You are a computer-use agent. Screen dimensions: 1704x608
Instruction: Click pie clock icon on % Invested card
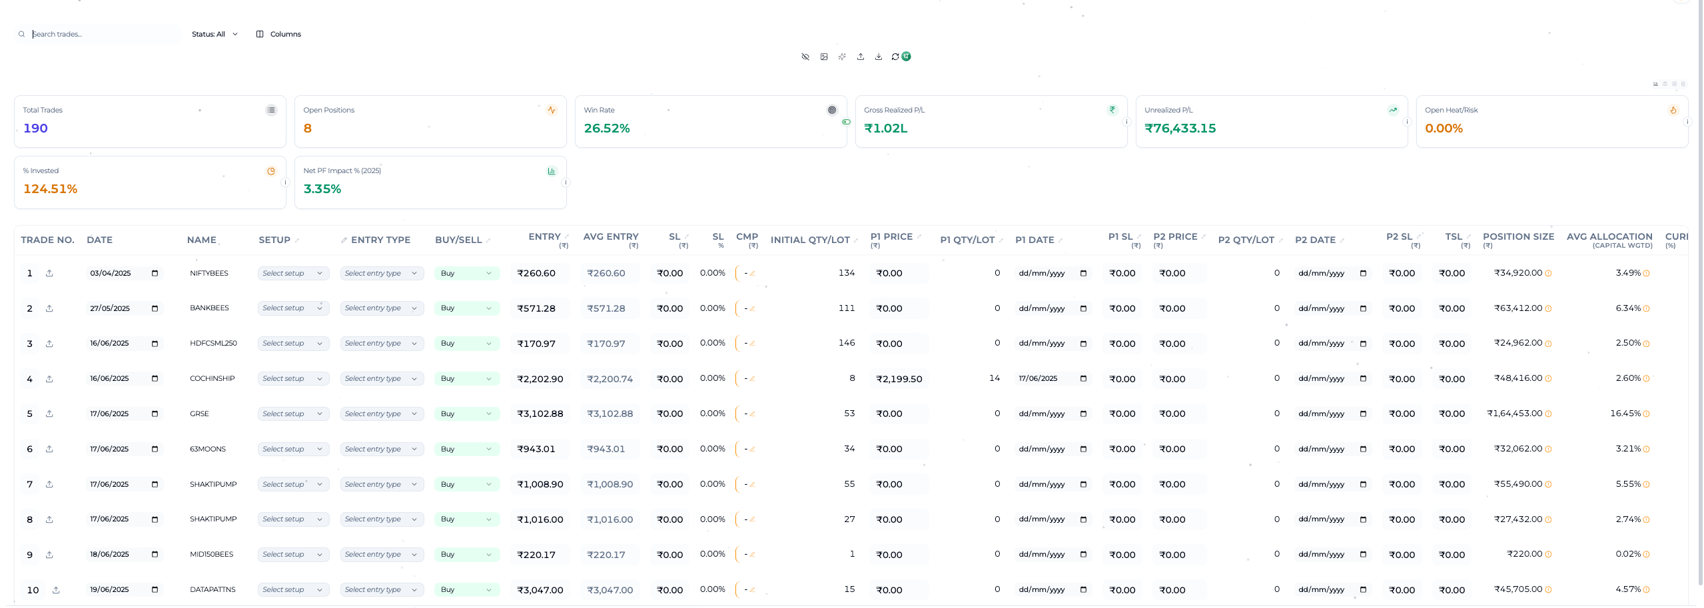click(271, 171)
